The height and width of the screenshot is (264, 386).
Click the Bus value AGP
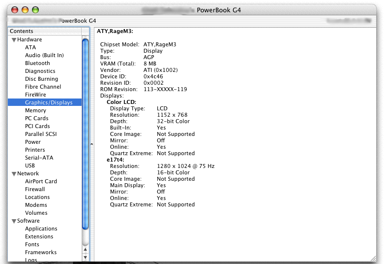click(148, 57)
